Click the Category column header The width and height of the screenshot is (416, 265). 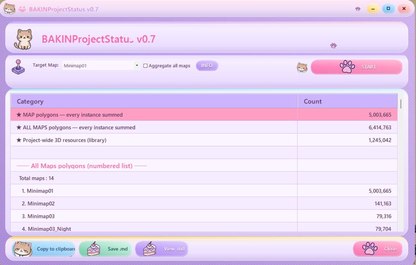[154, 101]
